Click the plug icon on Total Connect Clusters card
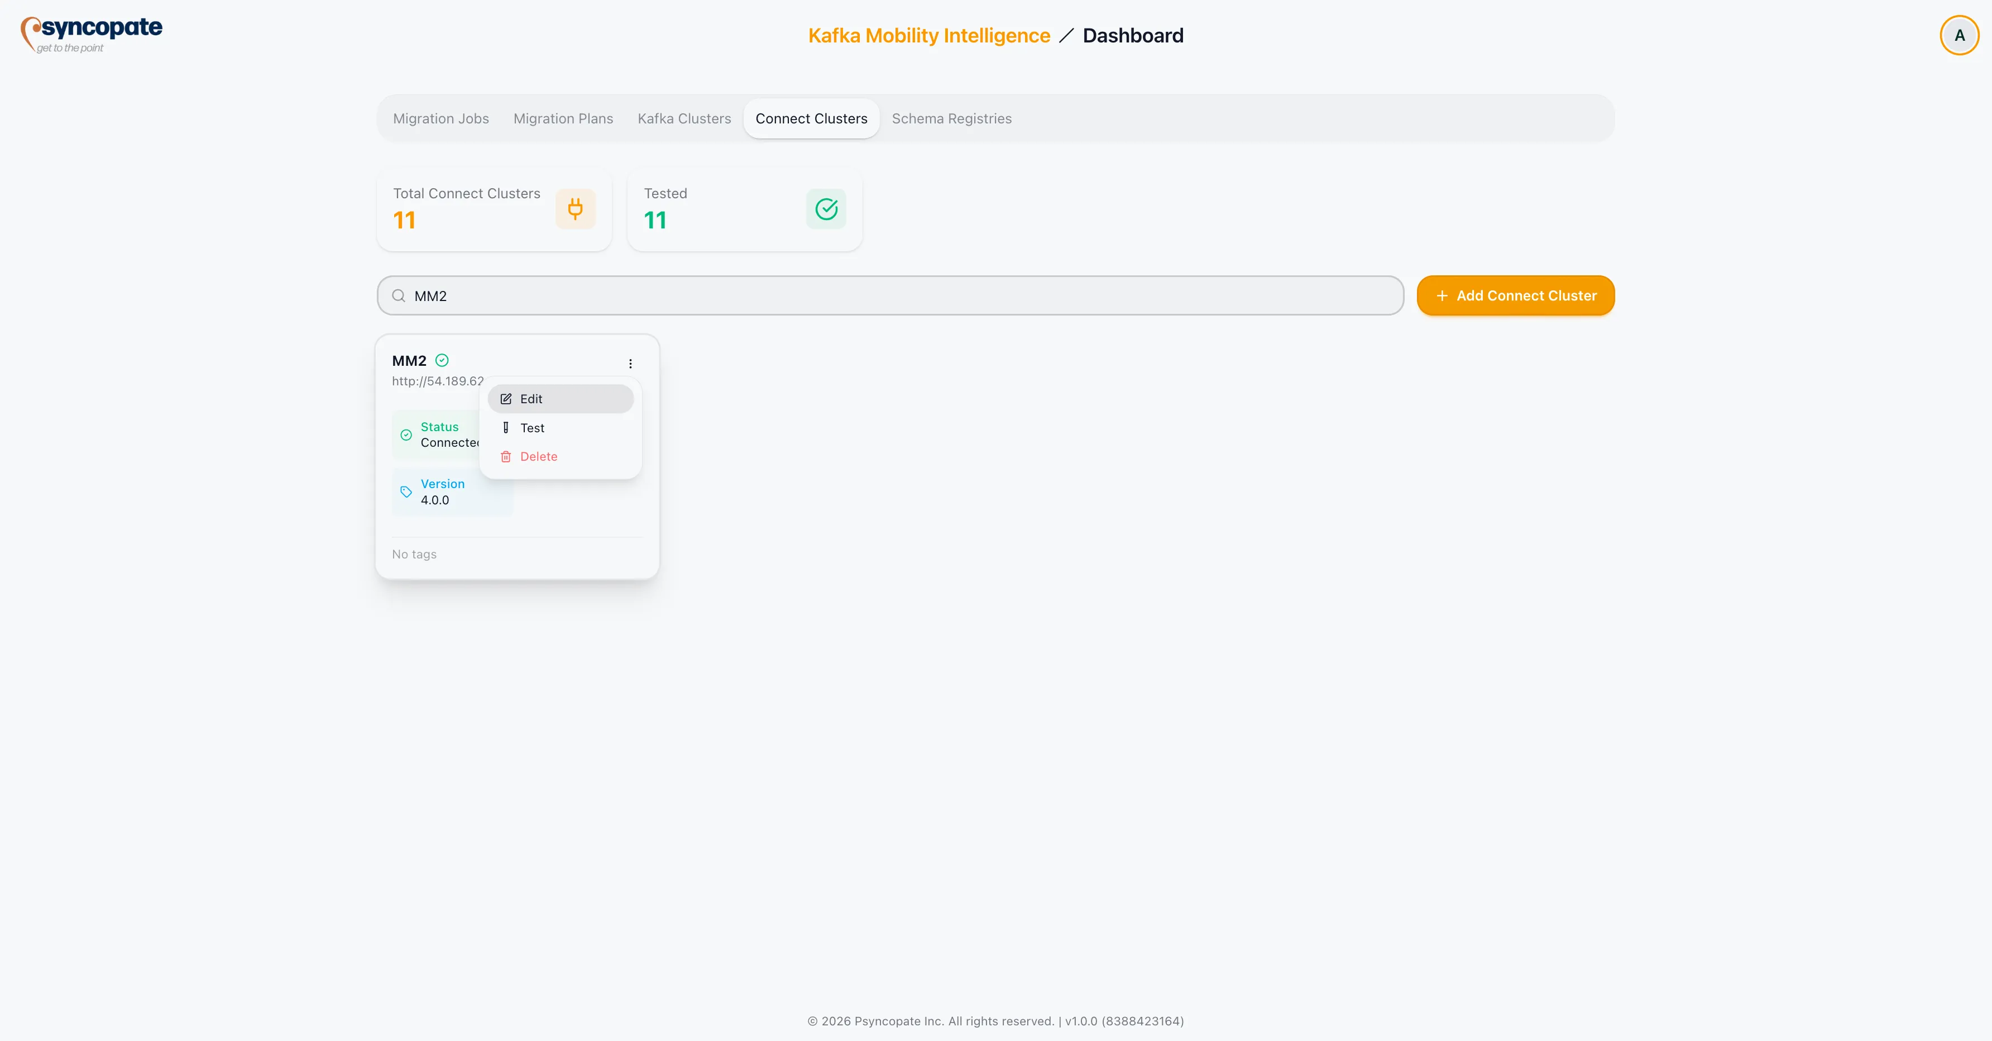 (576, 209)
